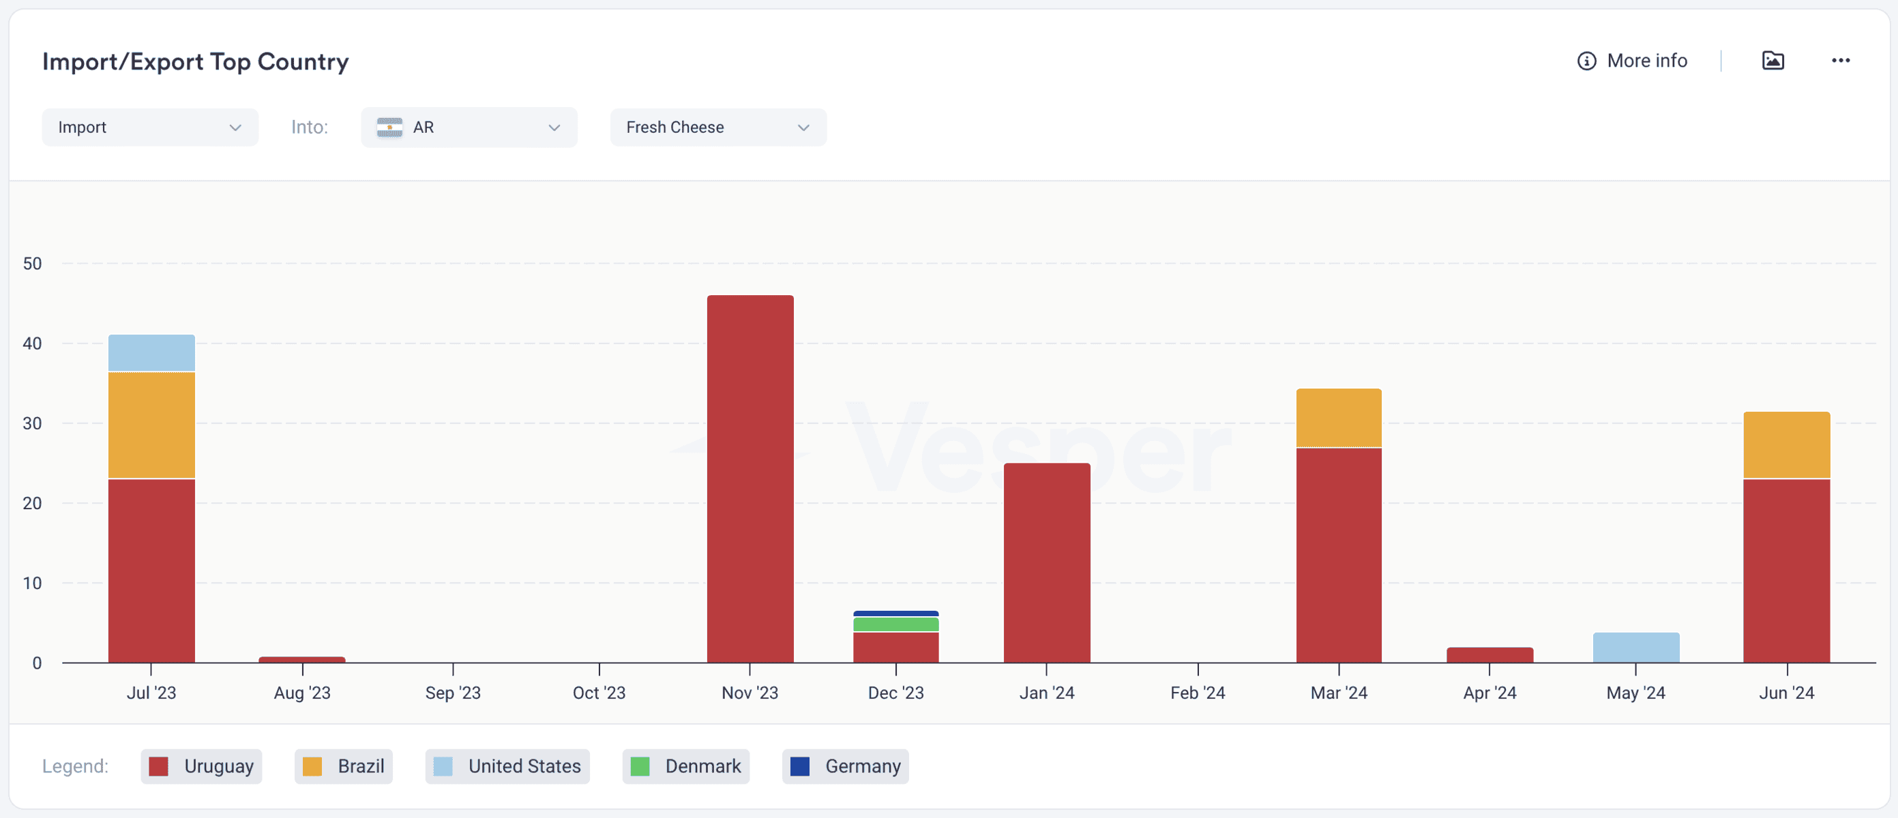The image size is (1898, 818).
Task: Select the Nov '23 Uruguay bar
Action: [x=750, y=479]
